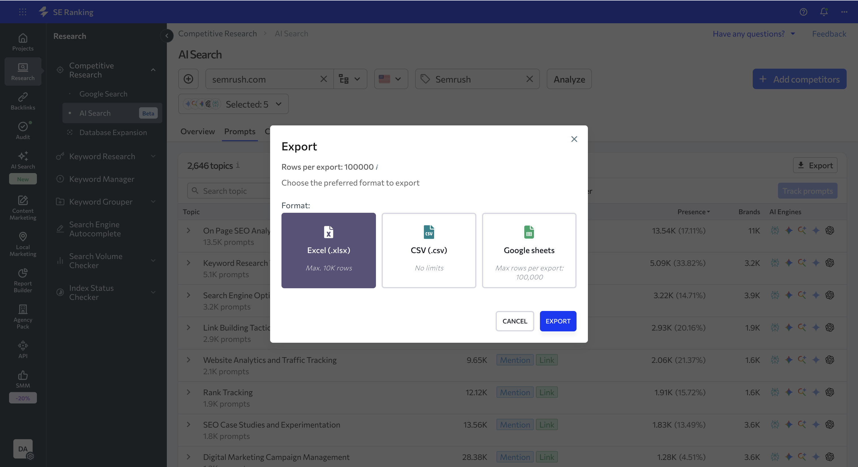Clear the Semrush brand tag

pos(530,79)
